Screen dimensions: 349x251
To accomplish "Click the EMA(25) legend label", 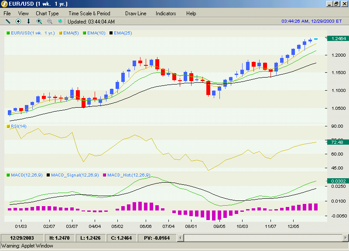I will pyautogui.click(x=123, y=33).
